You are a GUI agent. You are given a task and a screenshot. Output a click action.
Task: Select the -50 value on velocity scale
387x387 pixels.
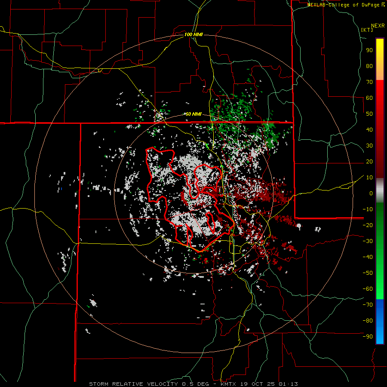coord(368,273)
